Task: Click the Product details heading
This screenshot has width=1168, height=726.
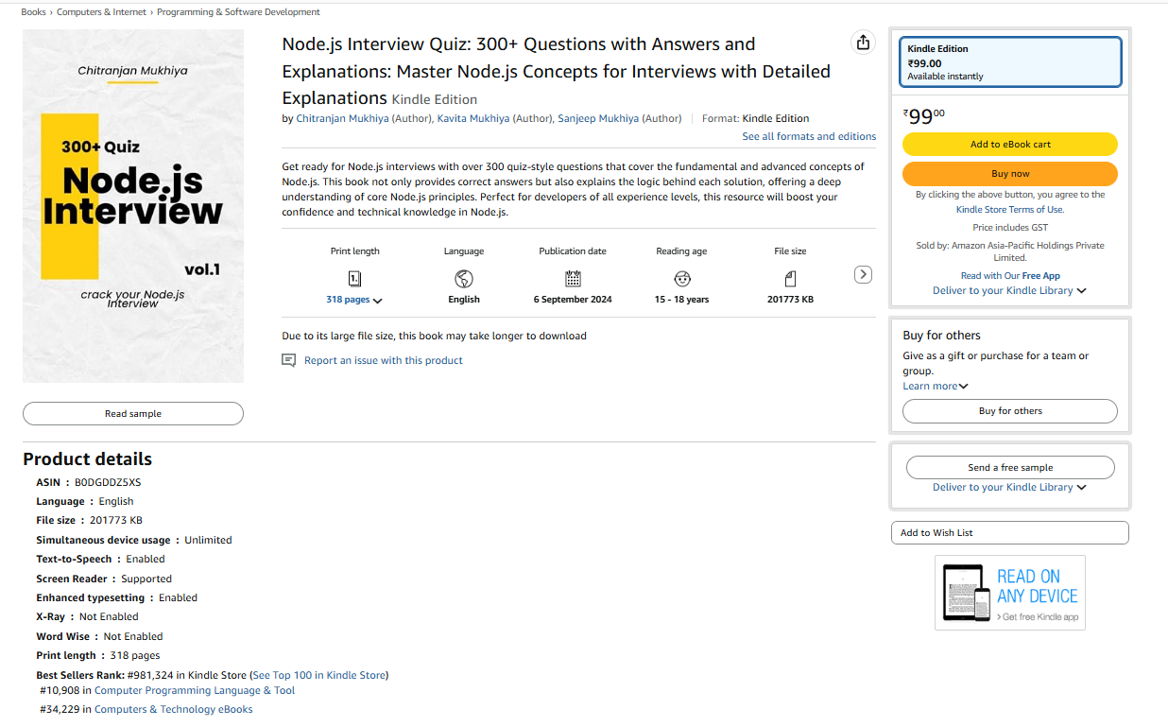Action: 87,459
